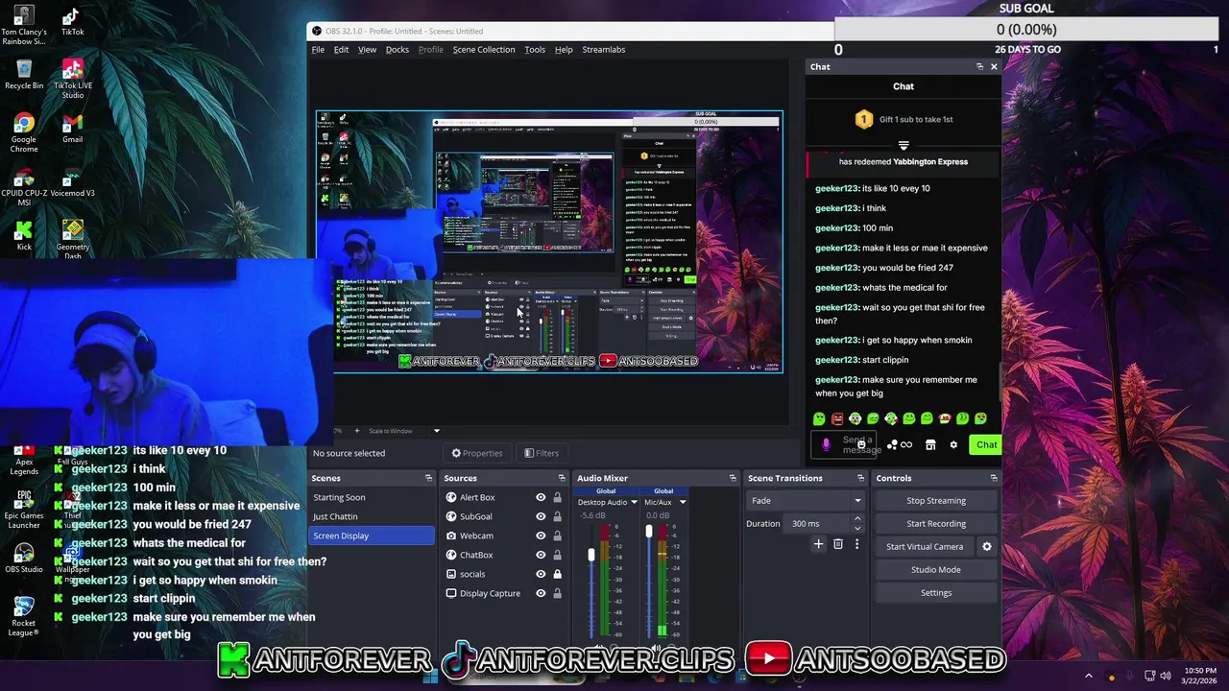Hide the Alert Box source
The image size is (1229, 691).
tap(541, 497)
